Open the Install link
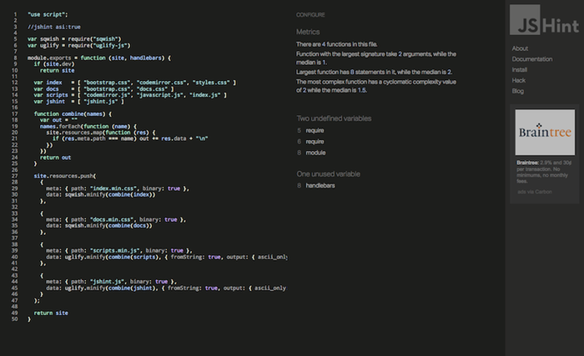584x356 pixels. pyautogui.click(x=519, y=69)
